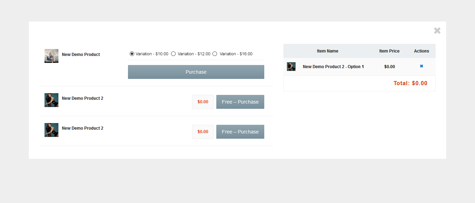Click the Item Price column header
Screen dimensions: 475x203
pyautogui.click(x=389, y=51)
